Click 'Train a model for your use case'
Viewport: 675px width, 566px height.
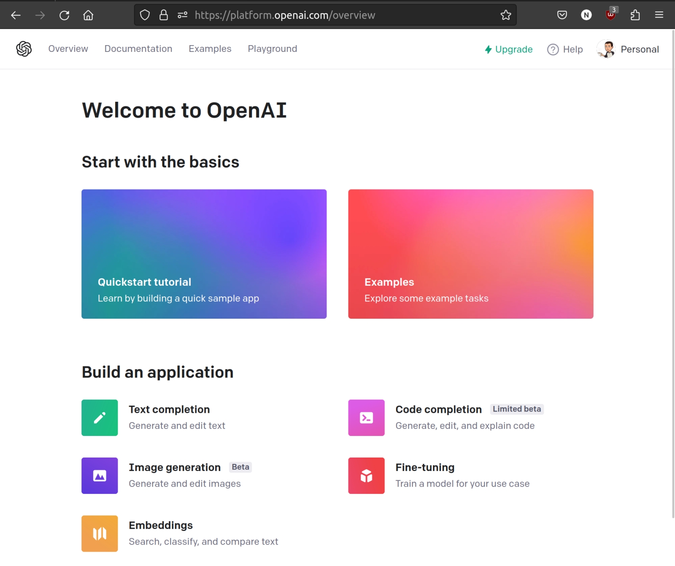[x=462, y=483]
